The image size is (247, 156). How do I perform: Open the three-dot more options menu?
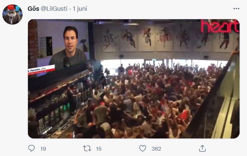tap(236, 9)
